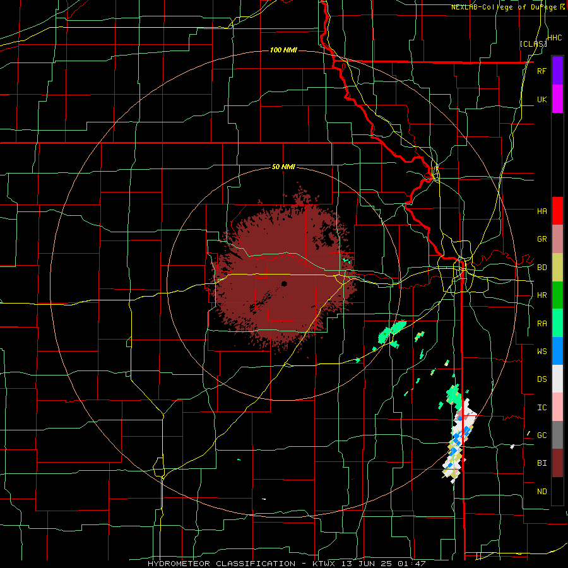Click the HA legend label

point(541,211)
